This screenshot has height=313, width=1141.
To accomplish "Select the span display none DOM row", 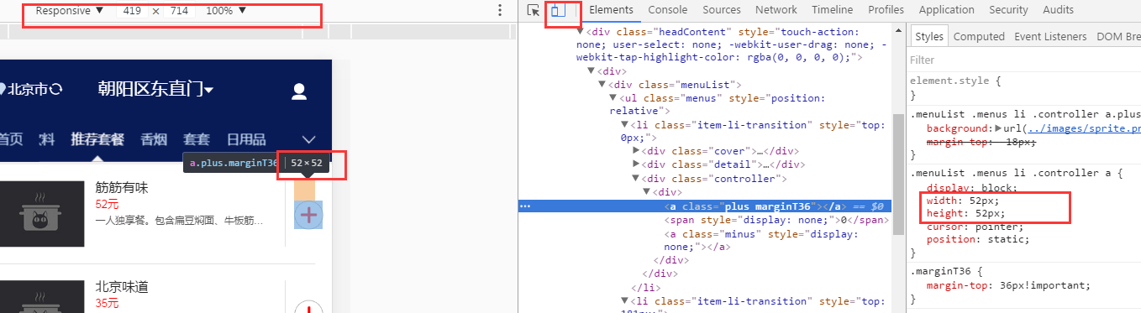I will pos(776,220).
